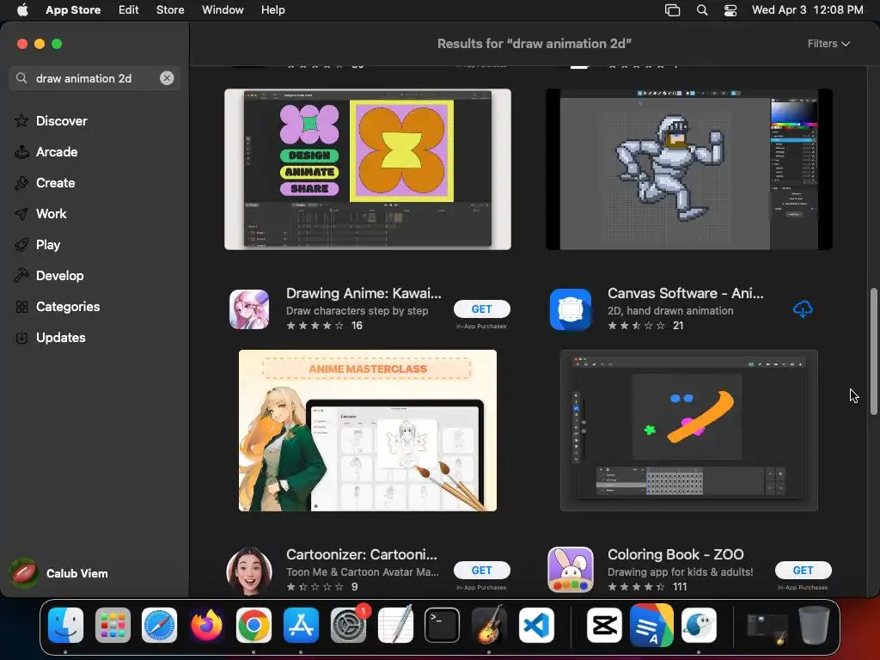
Task: Open the Arcade section
Action: pos(57,151)
